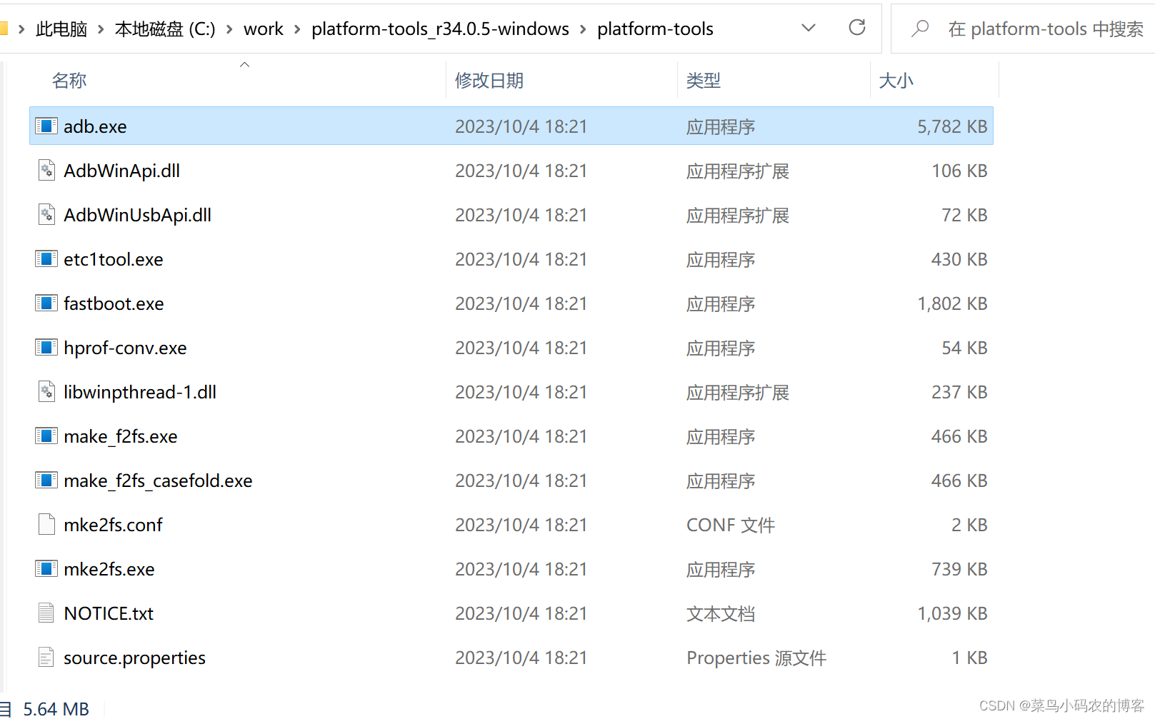Click the platform-tools breadcrumb segment
The width and height of the screenshot is (1155, 719).
click(x=655, y=29)
